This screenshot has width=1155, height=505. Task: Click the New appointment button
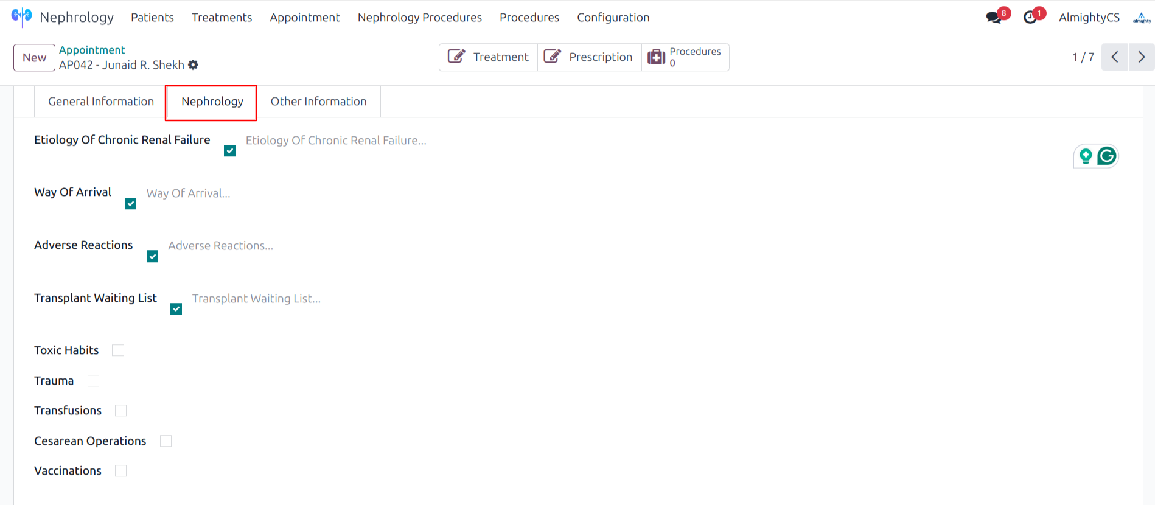(34, 58)
